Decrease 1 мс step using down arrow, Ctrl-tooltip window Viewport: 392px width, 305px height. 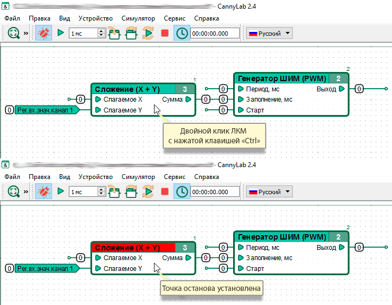[x=101, y=36]
